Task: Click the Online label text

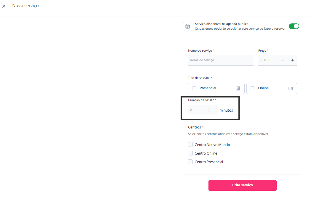Action: [x=263, y=88]
